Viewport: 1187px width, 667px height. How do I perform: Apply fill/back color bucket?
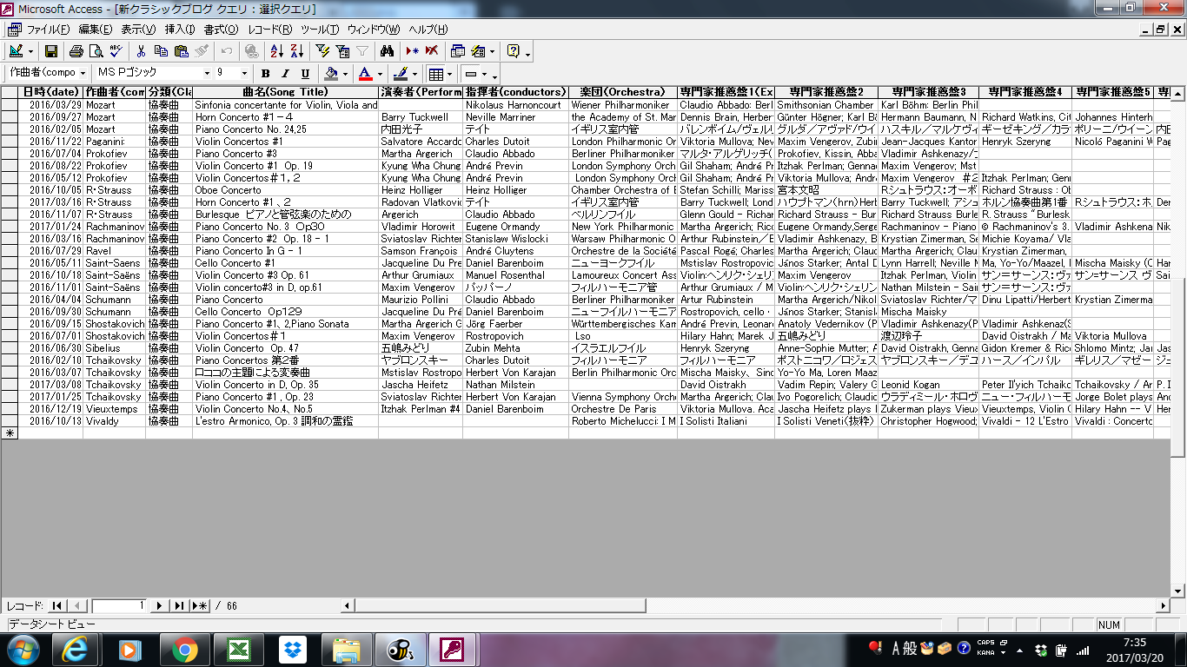coord(331,74)
